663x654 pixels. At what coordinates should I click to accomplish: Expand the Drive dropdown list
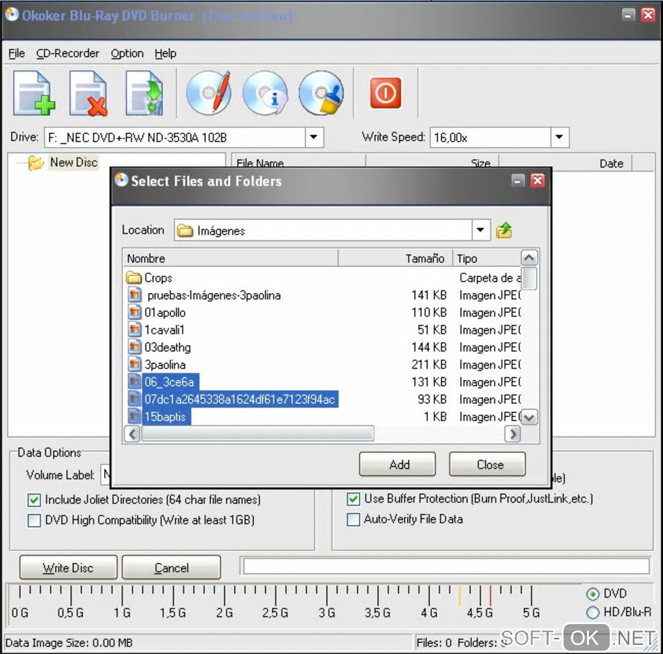(x=314, y=138)
